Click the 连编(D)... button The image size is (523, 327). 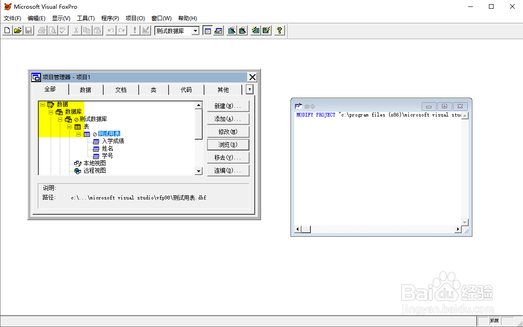click(228, 170)
